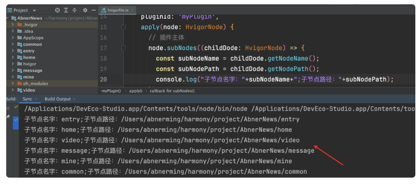Close the Sync tab in Build panel
The height and width of the screenshot is (185, 420).
[x=36, y=99]
